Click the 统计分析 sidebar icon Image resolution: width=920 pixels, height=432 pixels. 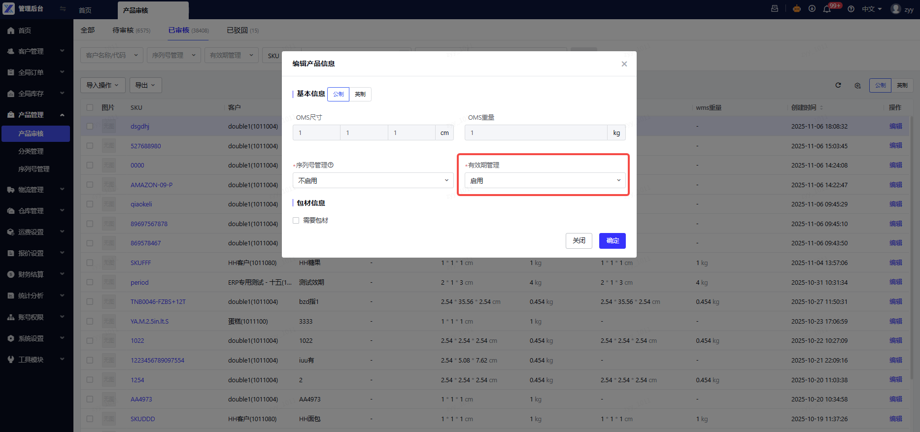click(x=11, y=296)
